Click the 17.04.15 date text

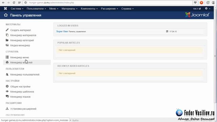[173, 32]
